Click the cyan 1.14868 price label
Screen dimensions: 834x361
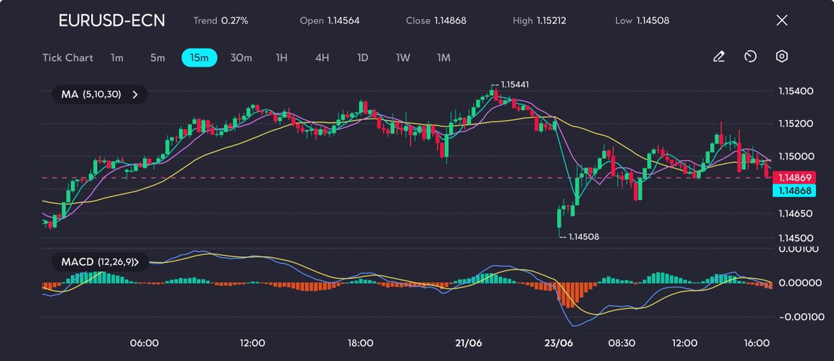coord(794,190)
